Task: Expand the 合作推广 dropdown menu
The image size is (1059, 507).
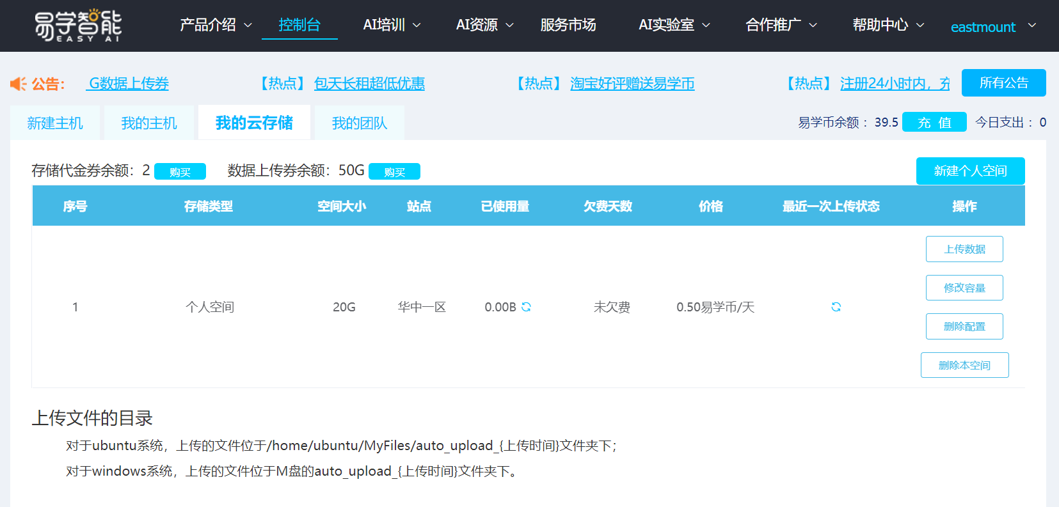Action: pos(781,25)
